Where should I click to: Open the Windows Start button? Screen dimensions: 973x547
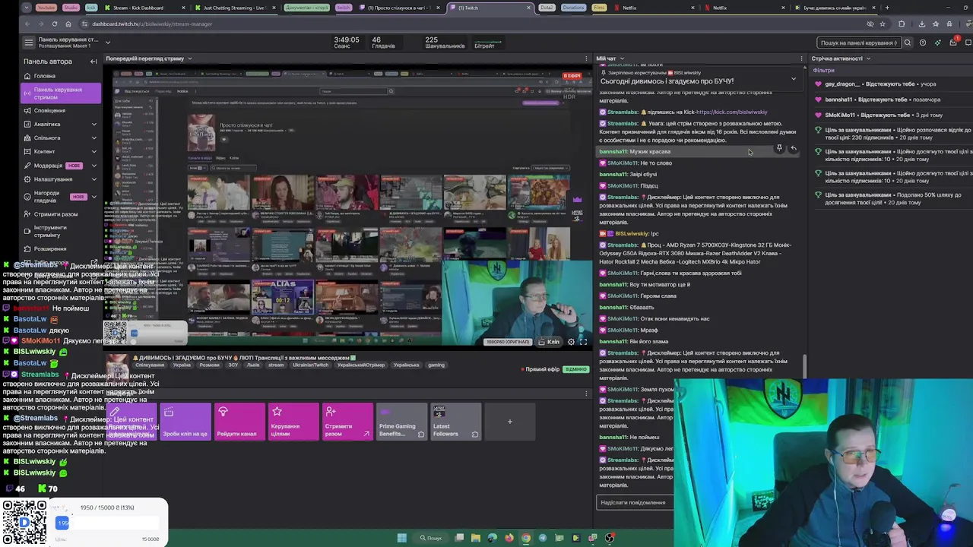pos(402,538)
